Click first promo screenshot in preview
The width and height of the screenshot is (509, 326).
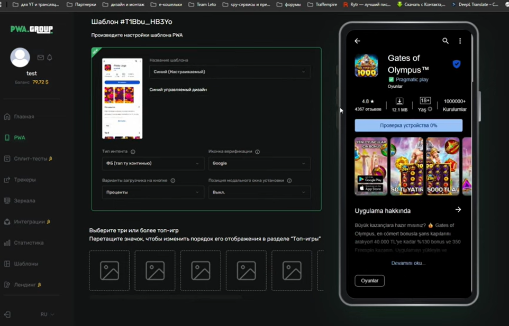pyautogui.click(x=371, y=166)
